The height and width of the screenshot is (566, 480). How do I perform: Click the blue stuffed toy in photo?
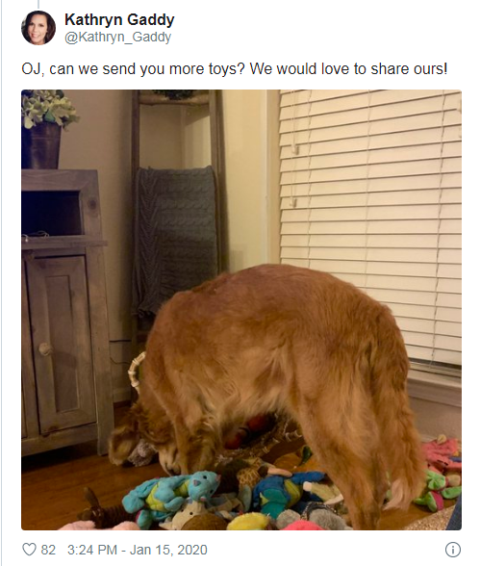point(169,497)
